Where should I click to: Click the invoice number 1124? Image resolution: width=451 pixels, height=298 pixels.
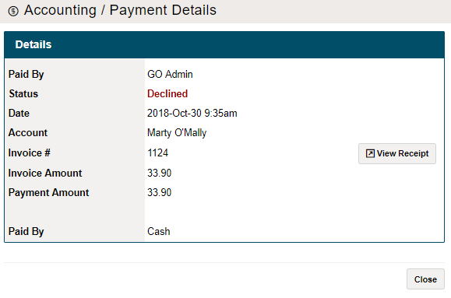pos(157,153)
